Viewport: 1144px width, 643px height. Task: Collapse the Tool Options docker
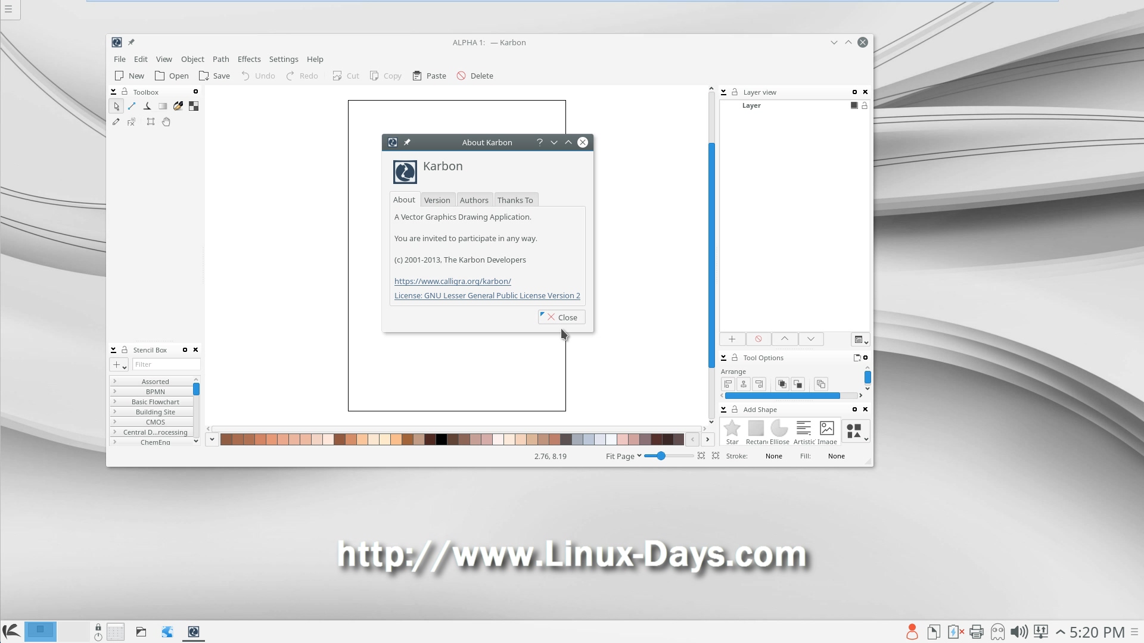tap(723, 357)
